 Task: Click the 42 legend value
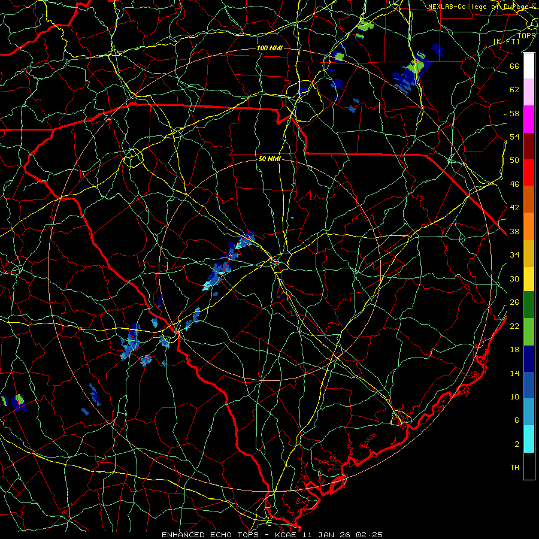(514, 208)
